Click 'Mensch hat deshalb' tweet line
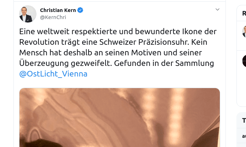The image size is (246, 147). tap(56, 53)
